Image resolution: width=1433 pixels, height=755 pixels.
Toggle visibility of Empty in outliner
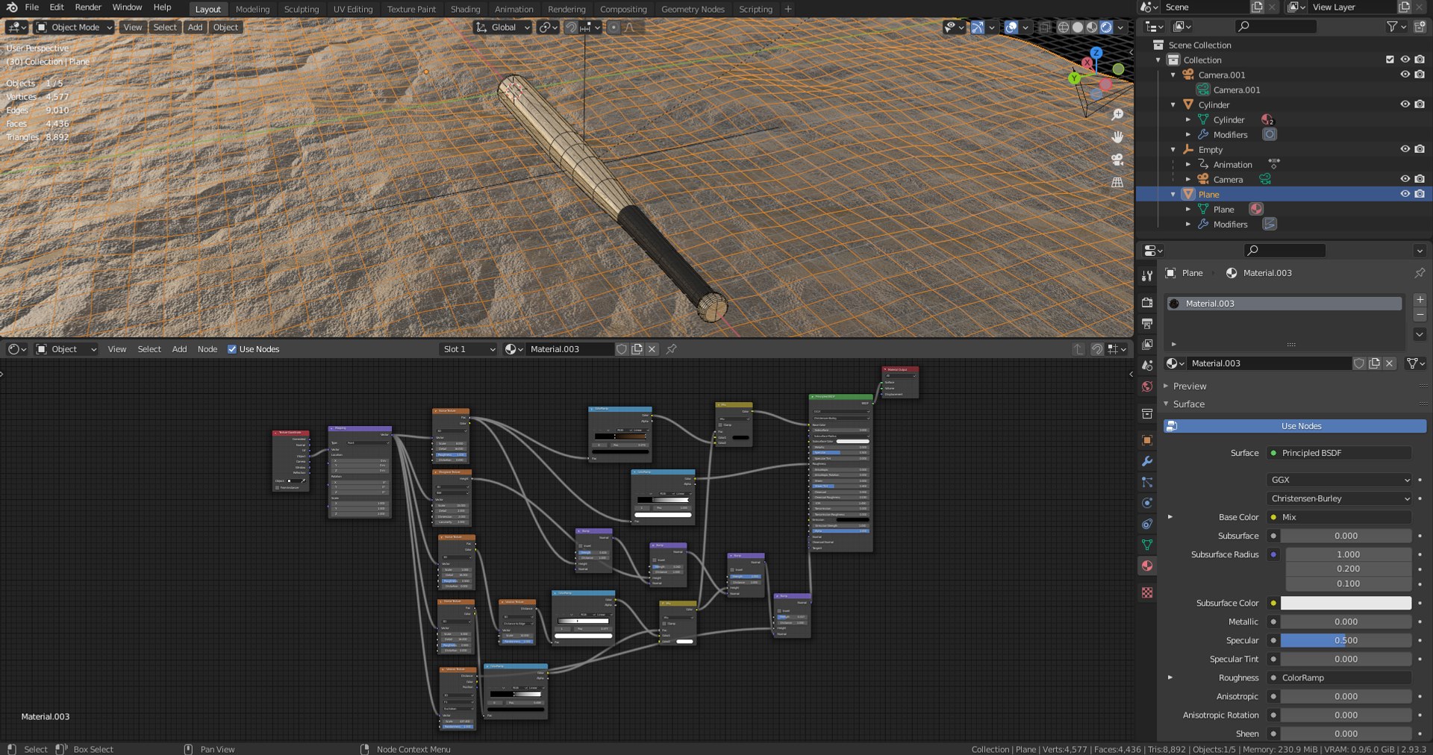[1405, 149]
